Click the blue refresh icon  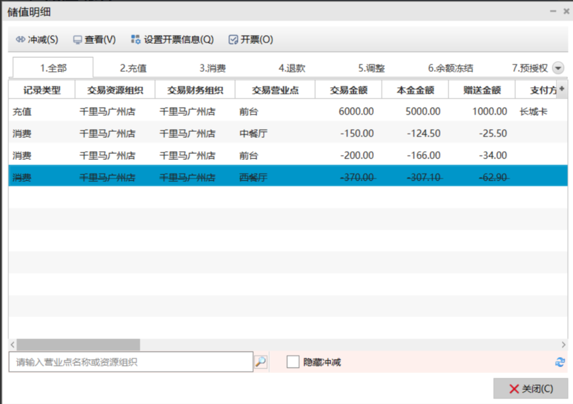click(560, 362)
